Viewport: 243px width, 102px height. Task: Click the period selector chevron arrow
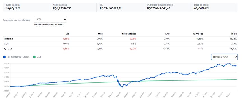235,57
